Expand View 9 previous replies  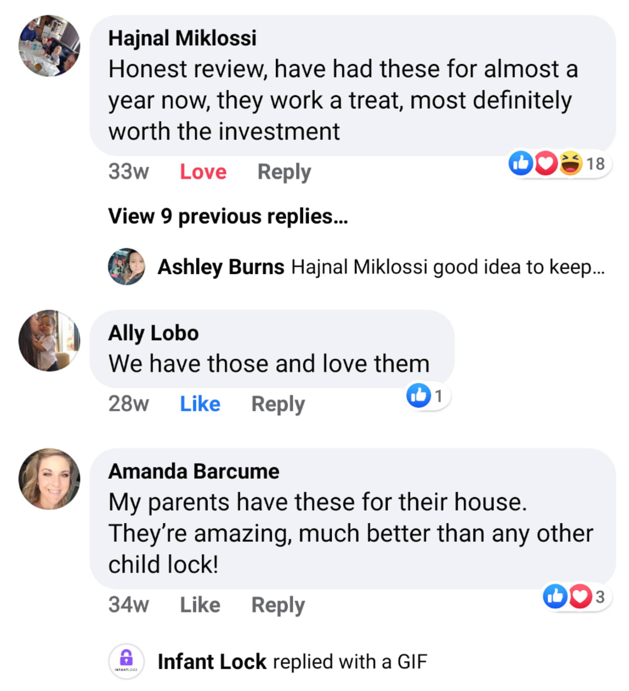point(228,216)
